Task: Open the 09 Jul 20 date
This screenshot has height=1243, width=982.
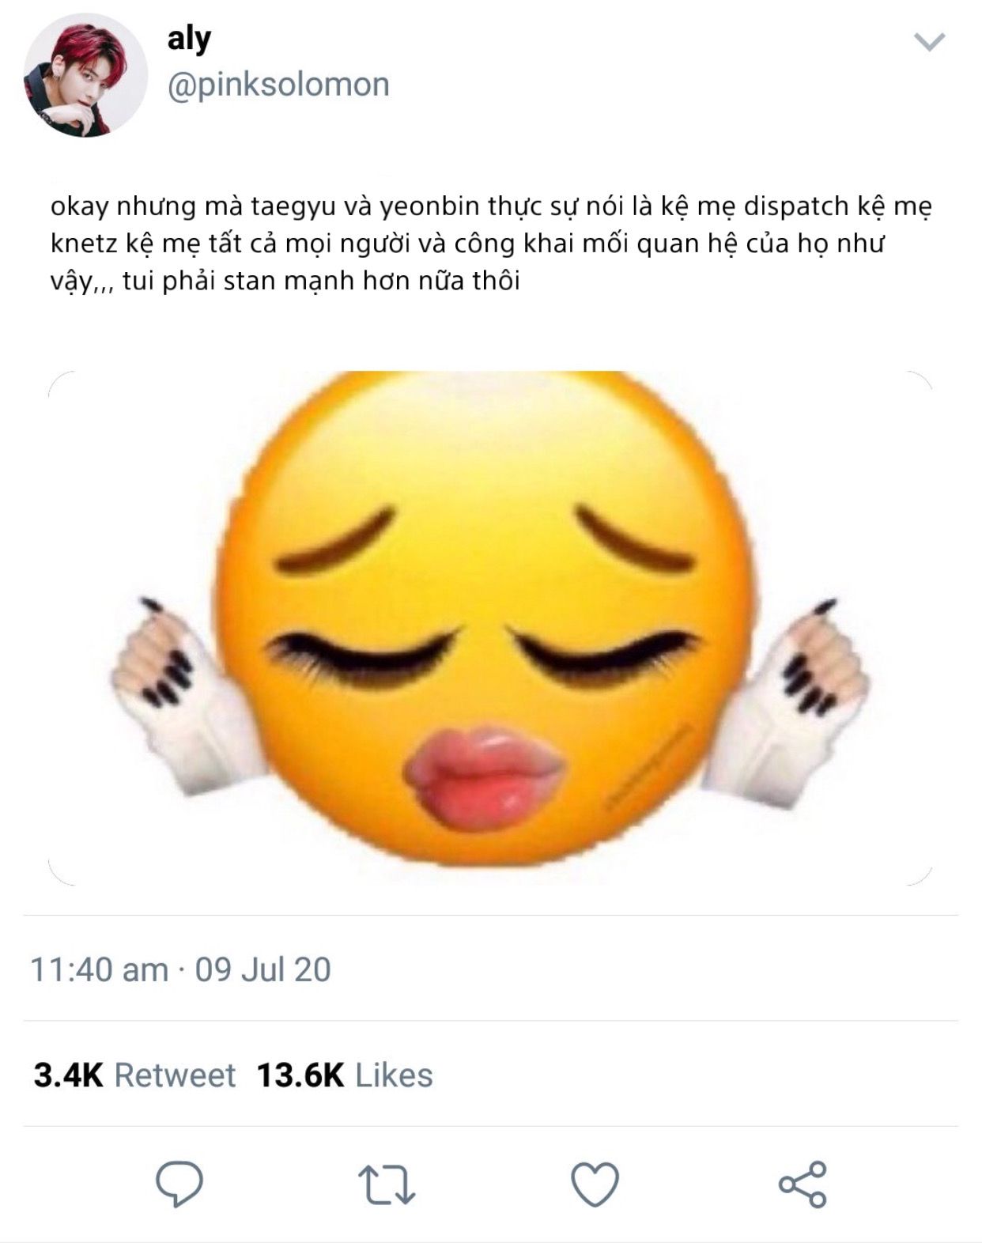Action: 262,969
